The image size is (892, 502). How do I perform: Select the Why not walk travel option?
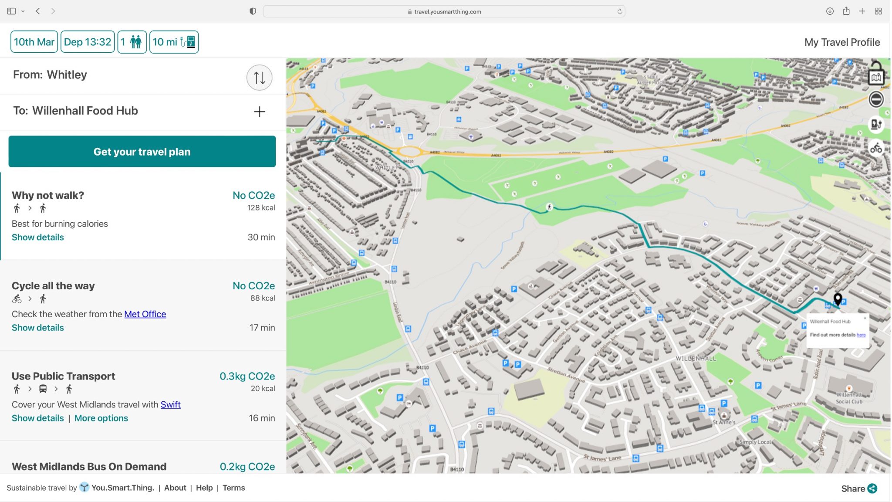click(48, 195)
